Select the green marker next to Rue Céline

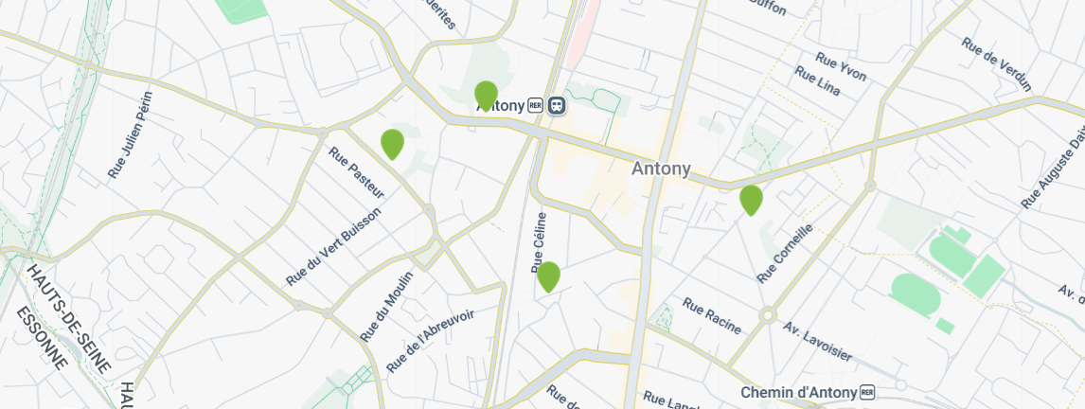click(x=549, y=276)
